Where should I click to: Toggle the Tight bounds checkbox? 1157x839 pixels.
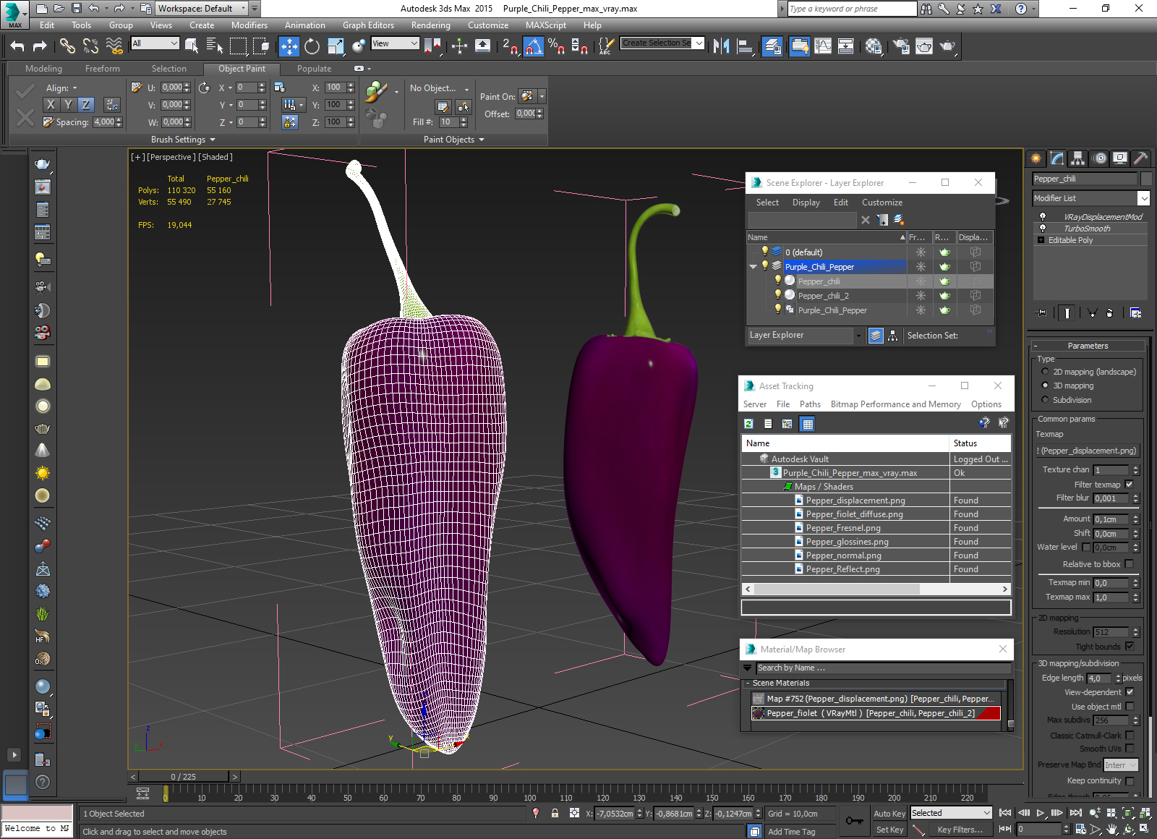point(1130,647)
